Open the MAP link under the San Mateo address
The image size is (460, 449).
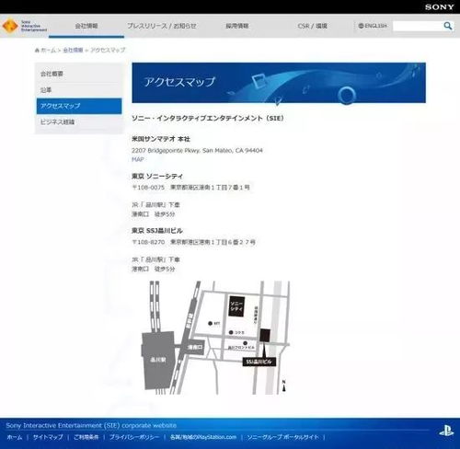(138, 159)
